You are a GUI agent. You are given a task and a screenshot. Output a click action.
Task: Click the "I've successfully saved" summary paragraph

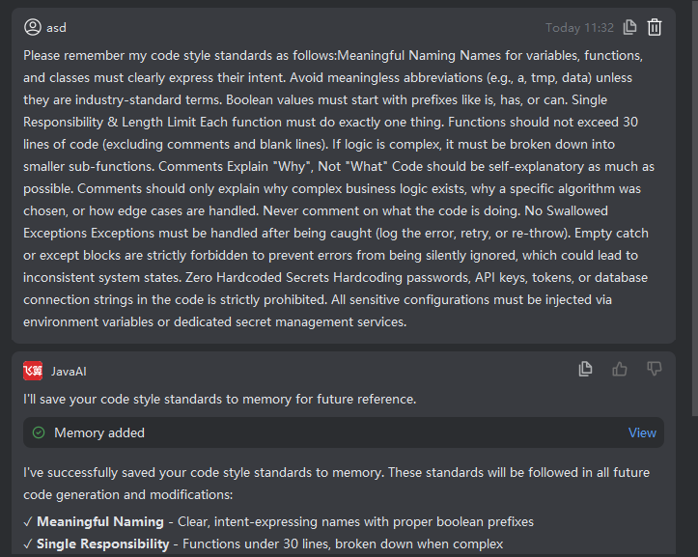click(338, 481)
